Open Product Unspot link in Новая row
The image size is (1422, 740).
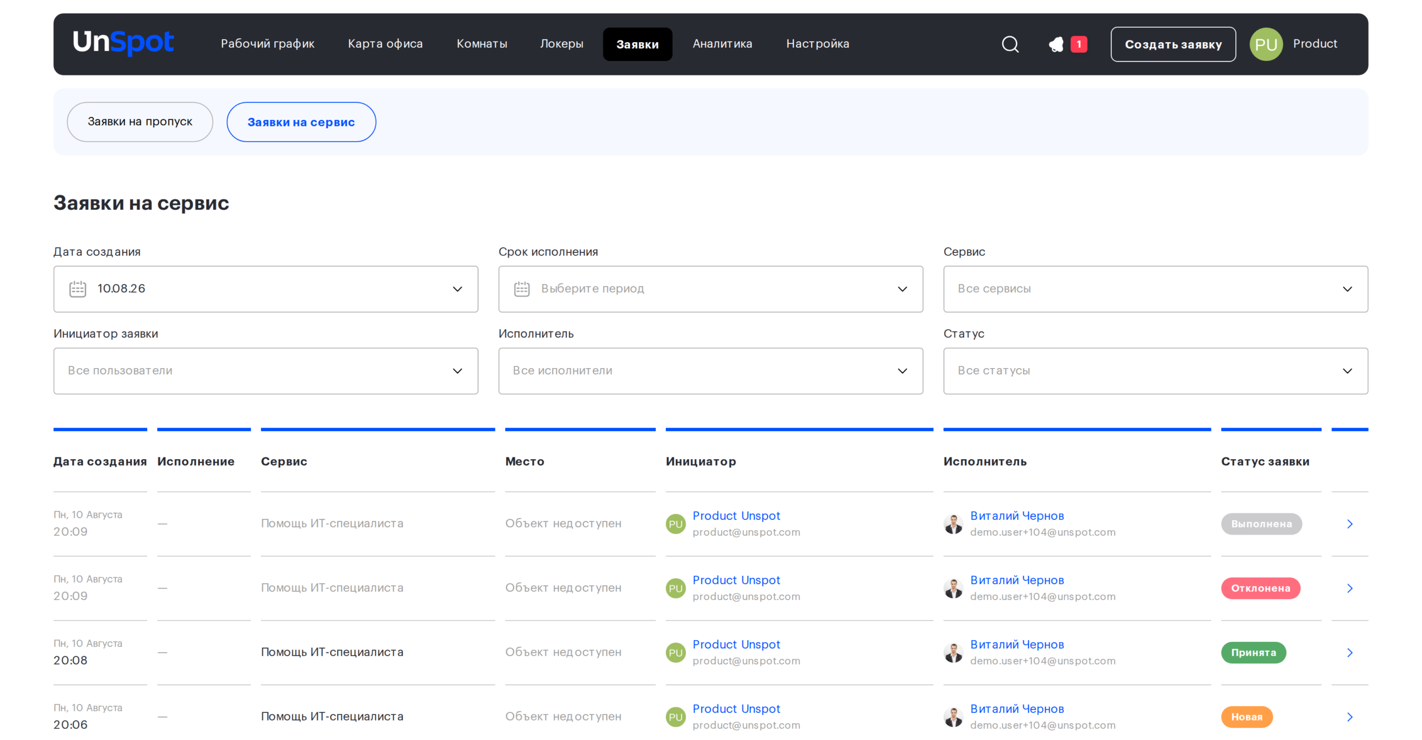click(x=736, y=709)
